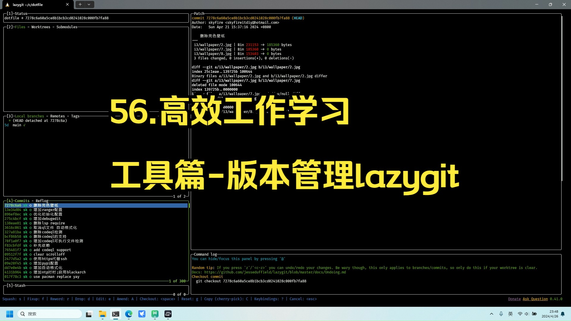
Task: Click the Ask Question link
Action: tap(535, 299)
